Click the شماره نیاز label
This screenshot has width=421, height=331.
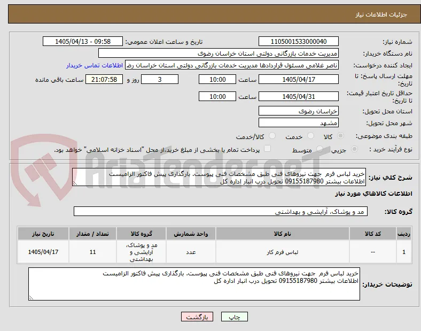point(397,42)
